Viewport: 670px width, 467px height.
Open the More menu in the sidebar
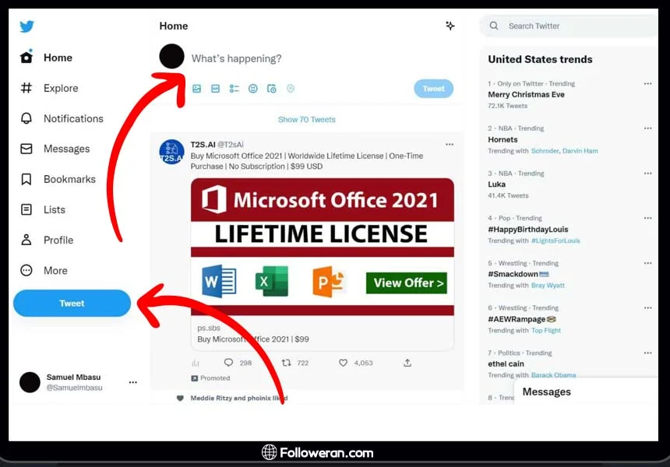[55, 270]
